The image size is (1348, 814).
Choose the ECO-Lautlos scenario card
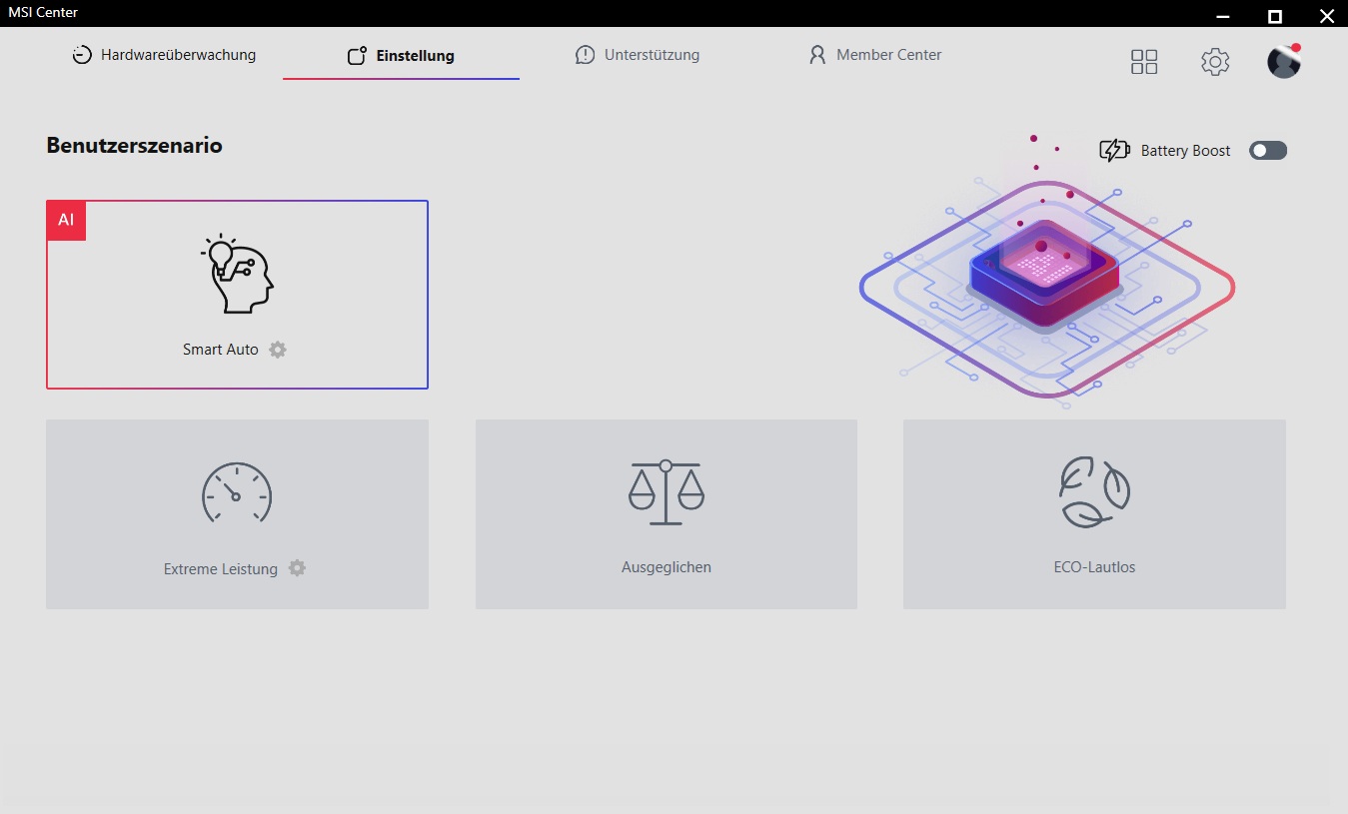tap(1094, 514)
